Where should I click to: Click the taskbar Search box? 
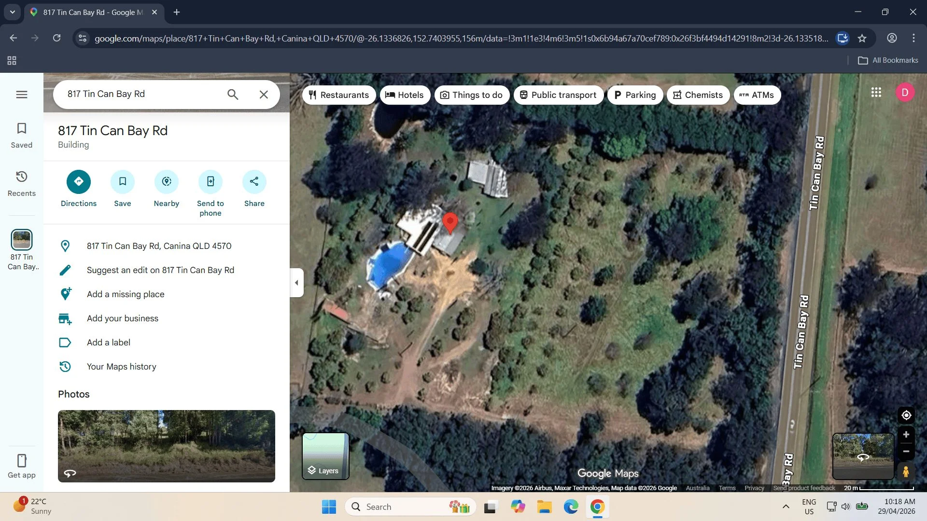410,507
